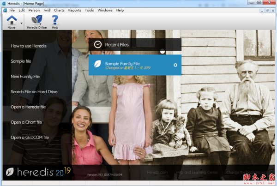Open Help and Learning Center link
Viewport: 277px width, 186px height.
[197, 172]
